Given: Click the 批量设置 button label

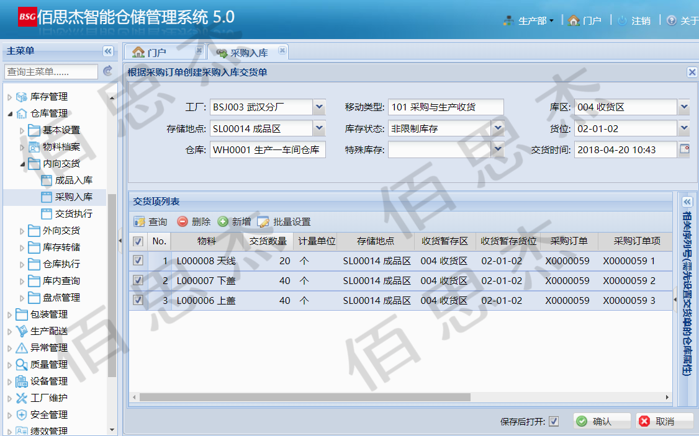Looking at the screenshot, I should coord(292,222).
